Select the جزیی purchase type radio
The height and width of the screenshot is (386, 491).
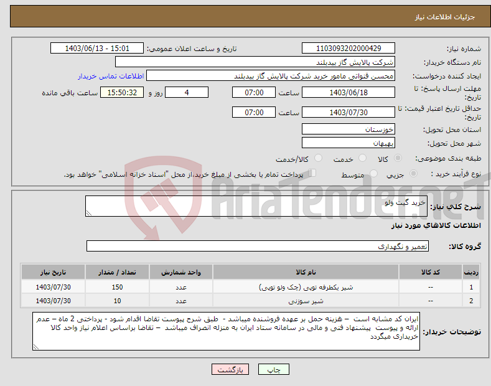[413, 173]
